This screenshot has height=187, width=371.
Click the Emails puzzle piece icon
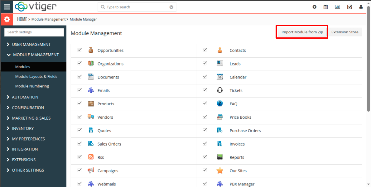click(x=91, y=90)
